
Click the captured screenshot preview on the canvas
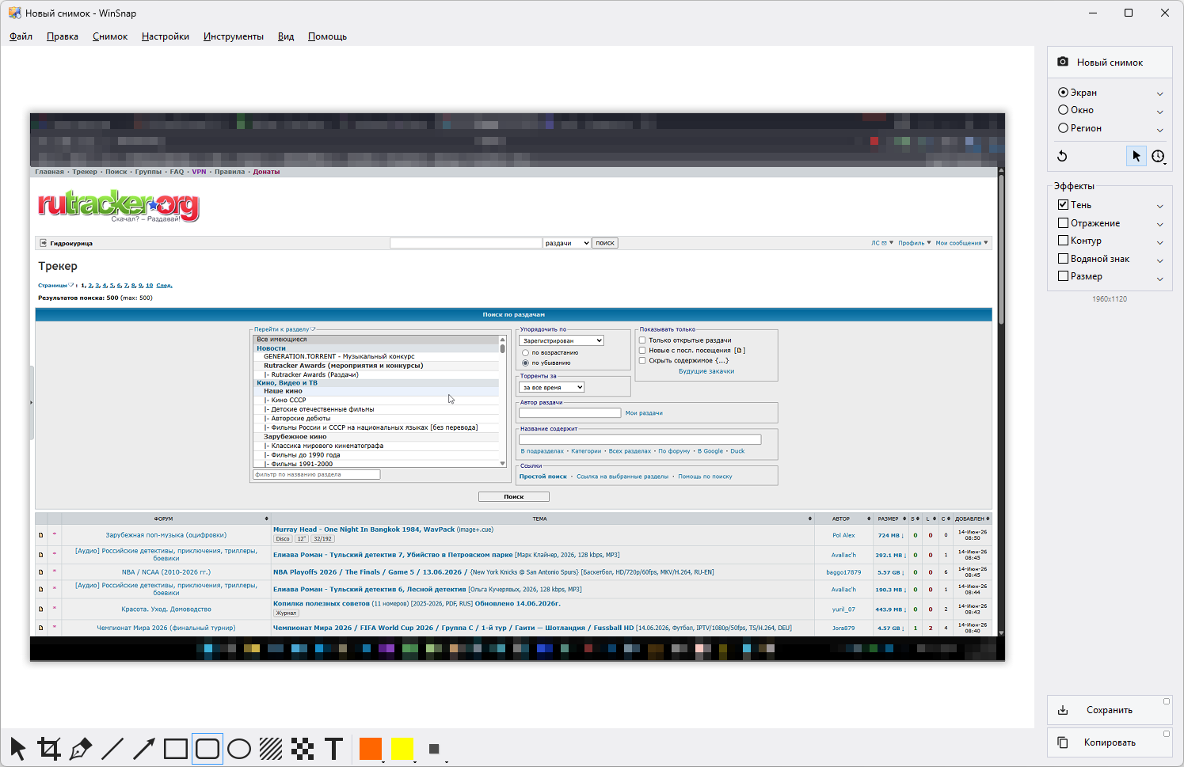coord(517,386)
